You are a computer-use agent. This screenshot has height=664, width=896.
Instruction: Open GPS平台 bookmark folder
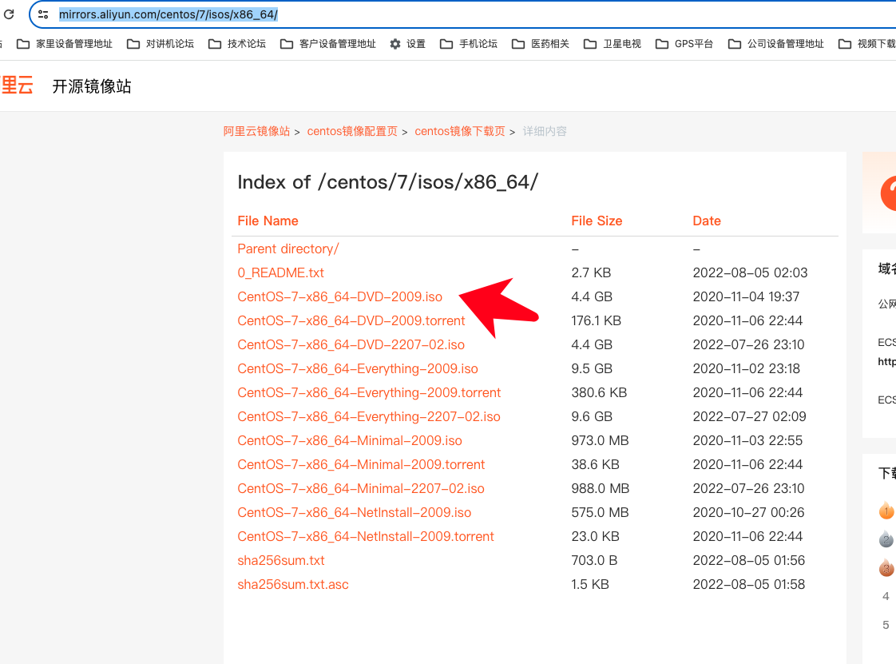pos(684,44)
